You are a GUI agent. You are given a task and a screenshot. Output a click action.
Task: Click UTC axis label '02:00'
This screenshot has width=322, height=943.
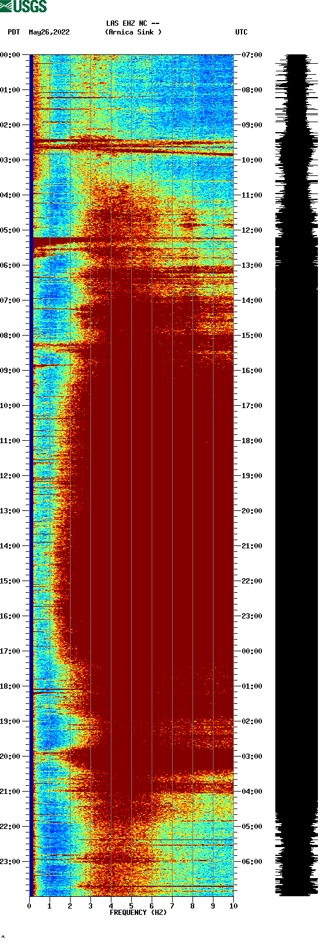(252, 721)
